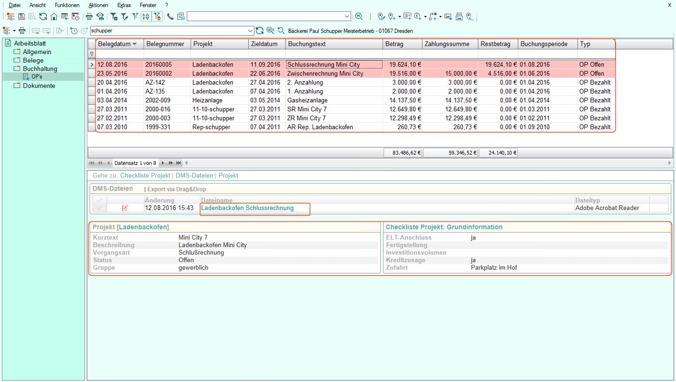Click the home icon in the toolbar
676x382 pixels.
tap(54, 17)
